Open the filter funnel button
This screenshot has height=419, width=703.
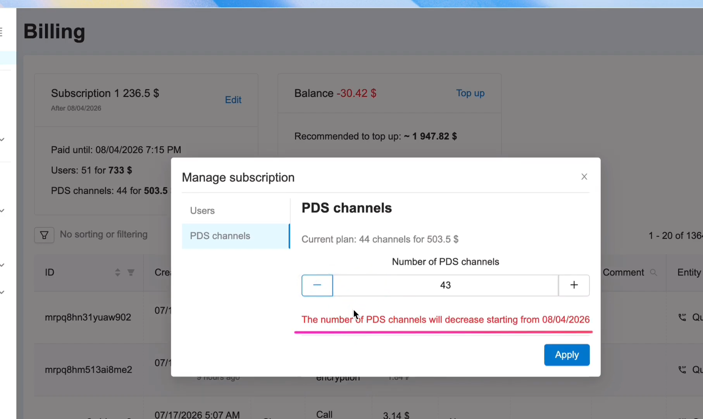click(44, 235)
